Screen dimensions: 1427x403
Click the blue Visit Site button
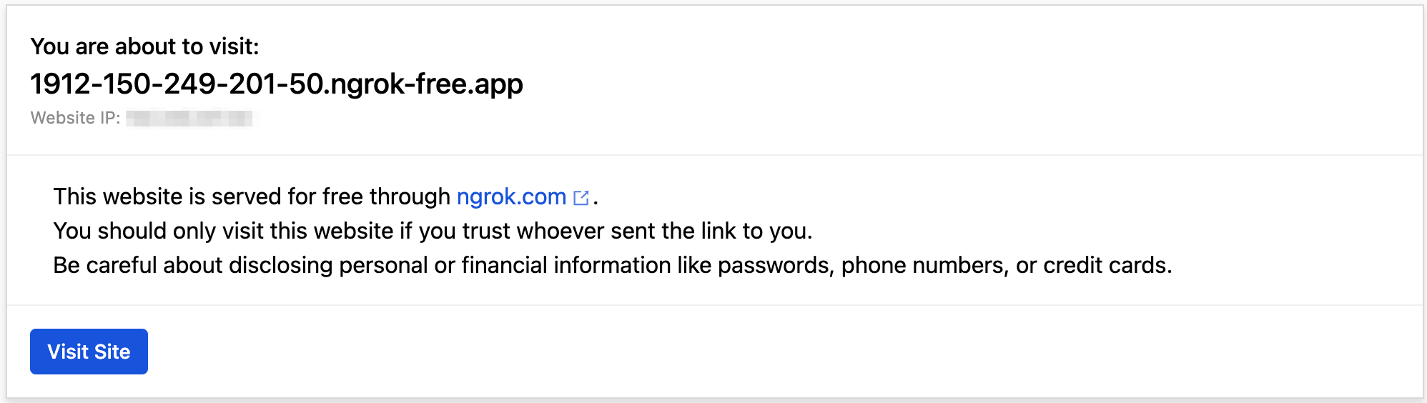pos(89,352)
